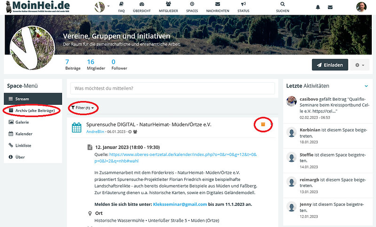
Task: Open 'Spurensuche DIGITAL' post title
Action: pos(149,125)
